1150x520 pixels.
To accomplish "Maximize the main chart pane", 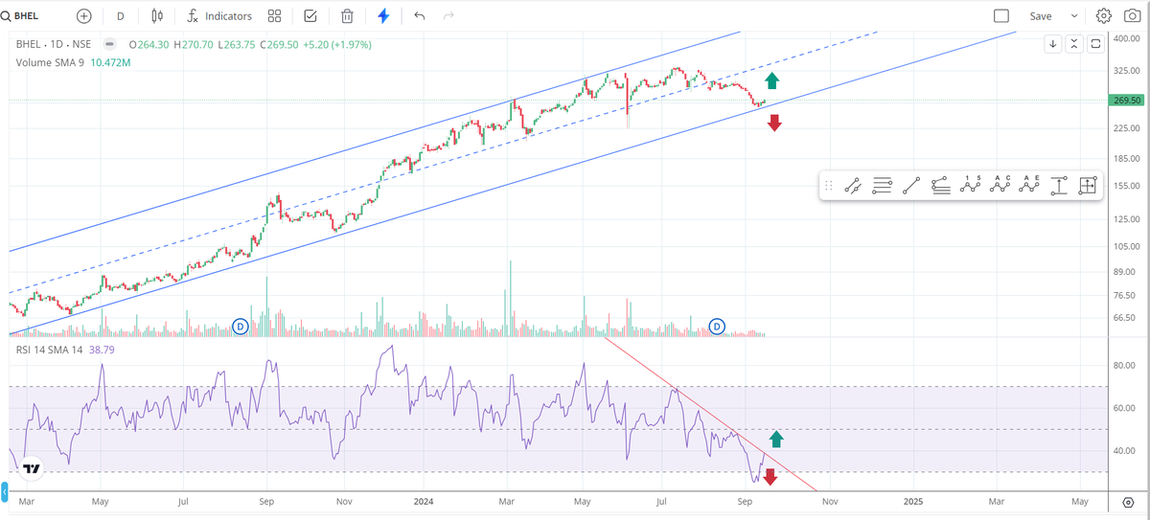I will (x=1096, y=44).
